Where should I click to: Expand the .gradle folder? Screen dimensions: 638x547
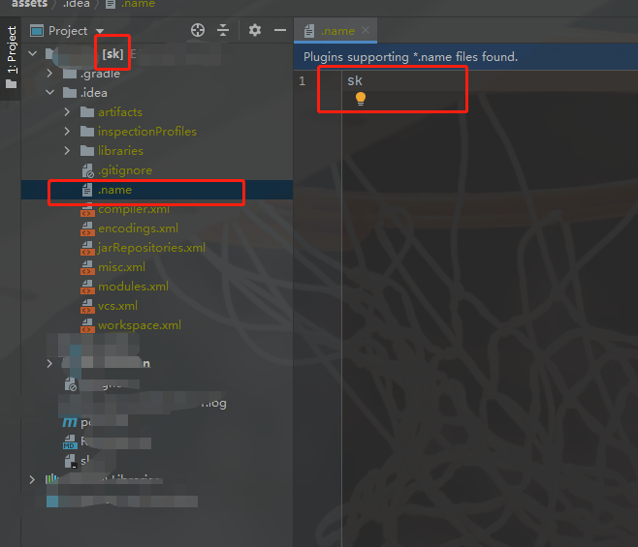click(50, 74)
